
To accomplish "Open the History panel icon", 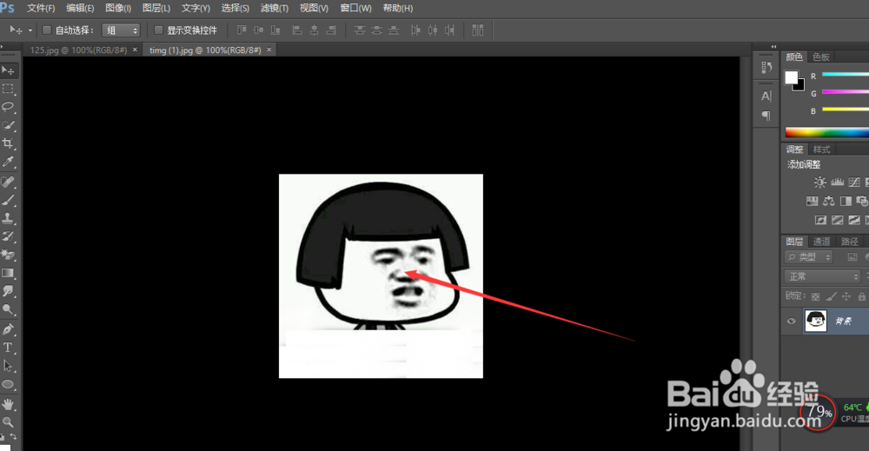I will coord(766,68).
